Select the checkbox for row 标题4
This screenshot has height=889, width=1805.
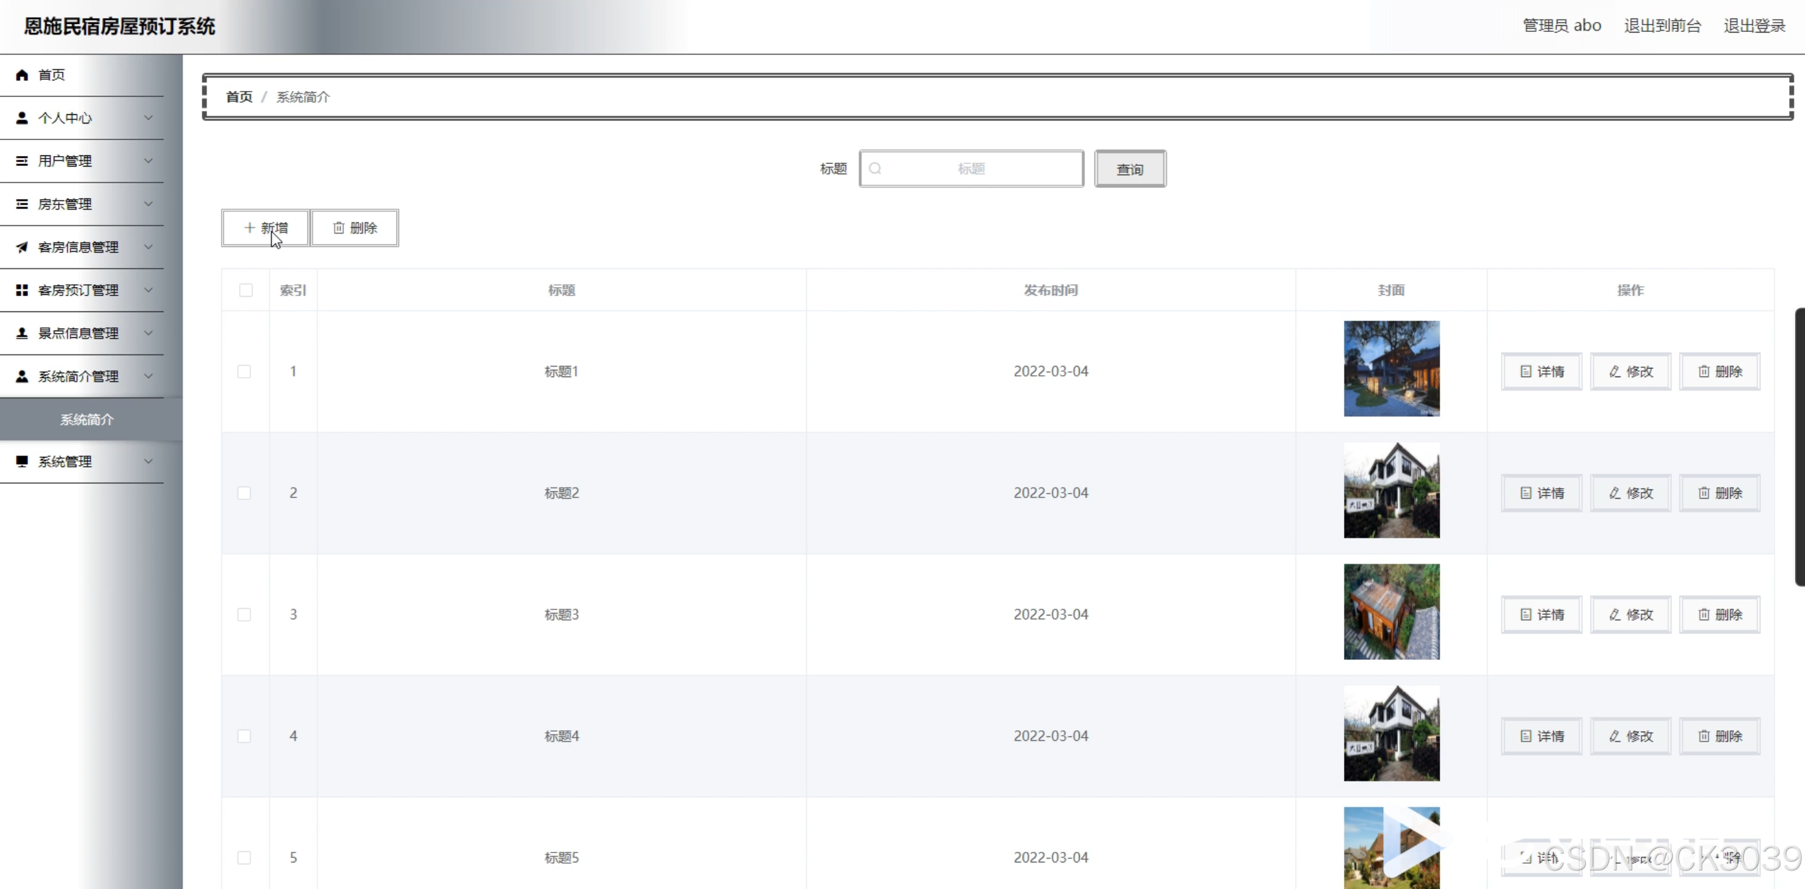pyautogui.click(x=244, y=736)
